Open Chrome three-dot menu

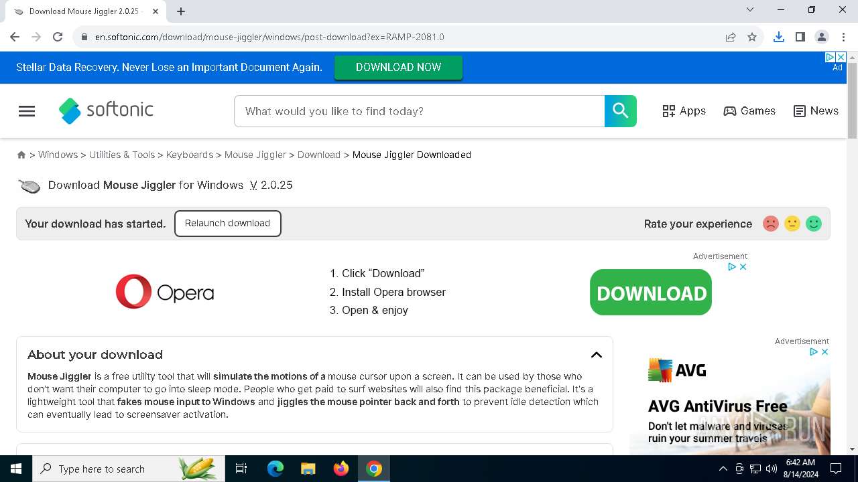click(843, 37)
